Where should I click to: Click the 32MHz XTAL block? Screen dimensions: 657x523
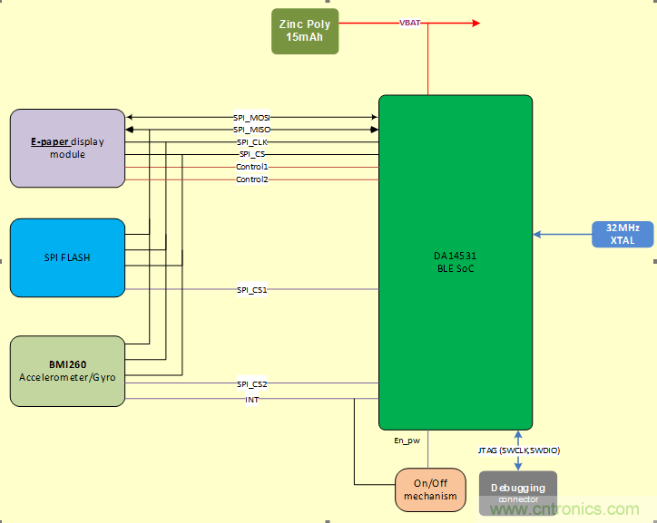623,234
